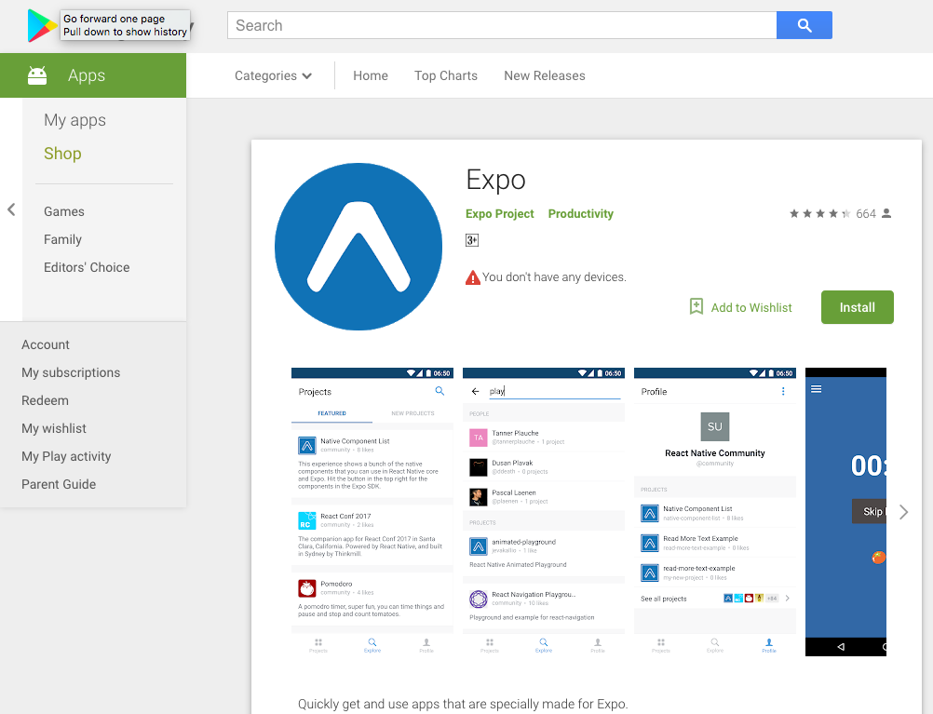
Task: Open My subscriptions link
Action: [x=71, y=373]
